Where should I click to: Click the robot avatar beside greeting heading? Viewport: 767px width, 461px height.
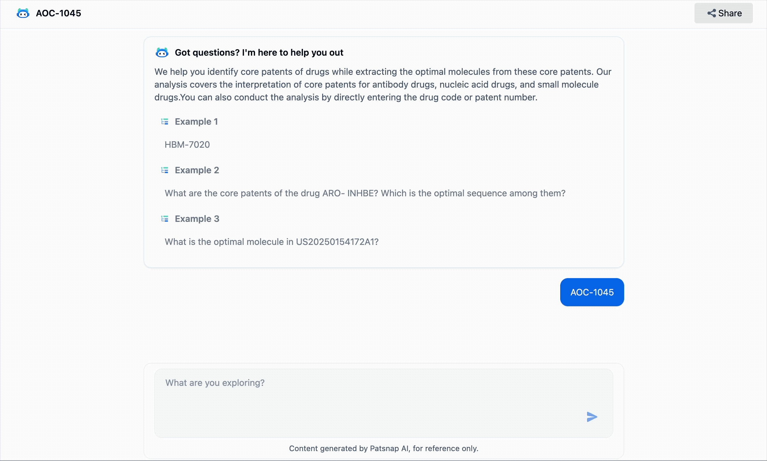pos(162,52)
